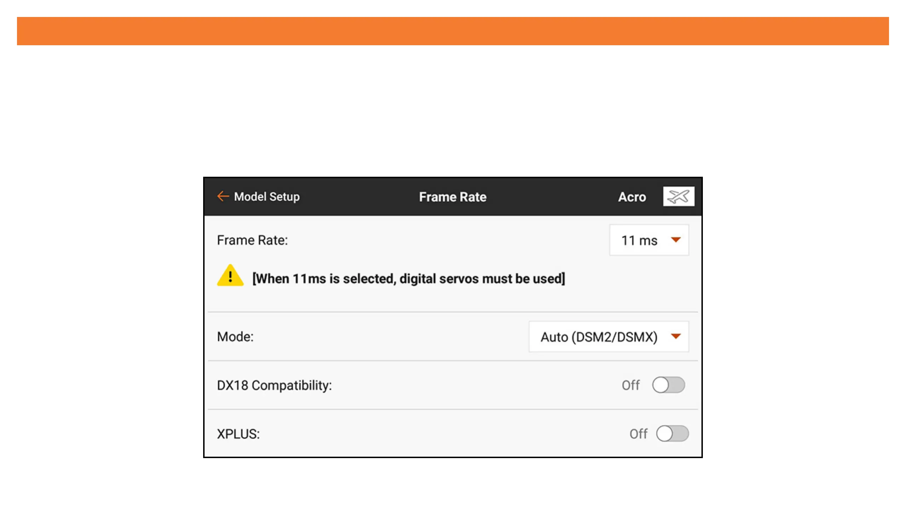Open the 11 ms frame rate dropdown

coord(640,240)
